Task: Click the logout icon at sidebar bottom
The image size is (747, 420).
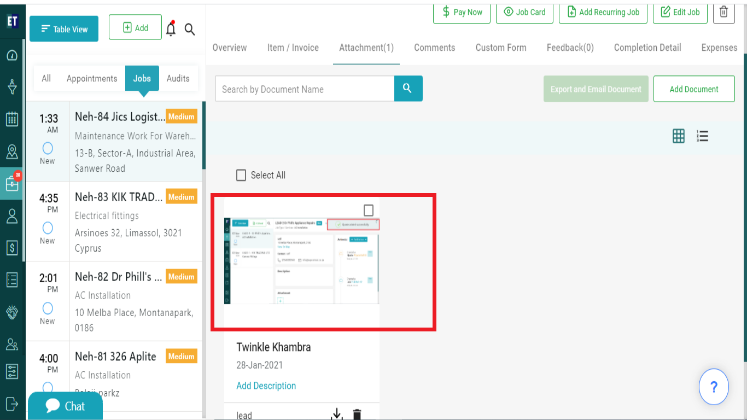Action: 12,404
